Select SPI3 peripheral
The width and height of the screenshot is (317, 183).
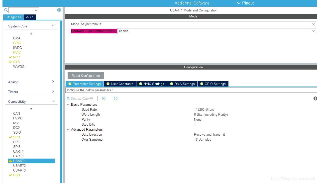click(17, 147)
